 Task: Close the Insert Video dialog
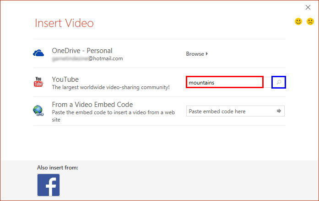(x=308, y=7)
